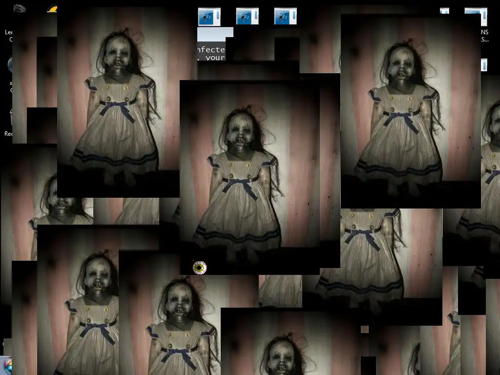The width and height of the screenshot is (500, 375).
Task: Click the 'nfecte' text in the uncovered window
Action: [211, 50]
